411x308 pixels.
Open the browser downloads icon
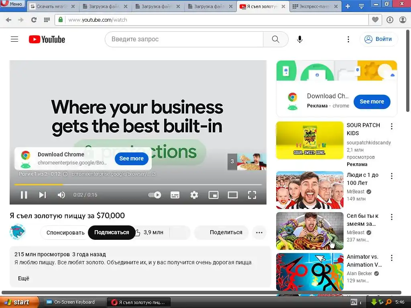click(x=390, y=20)
